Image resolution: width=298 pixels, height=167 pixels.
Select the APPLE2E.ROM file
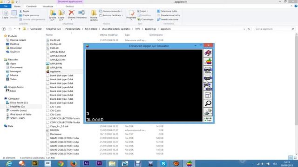tap(58, 56)
